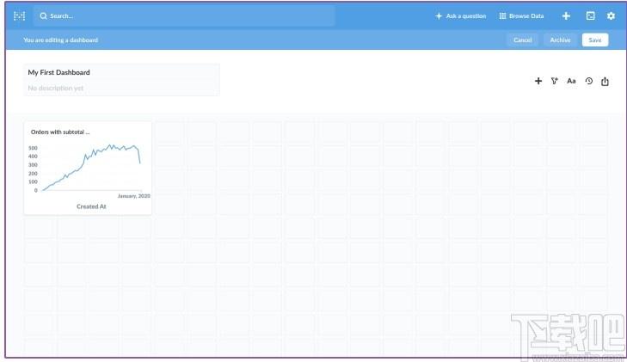Open revision history clock icon
Screen dimensions: 627x362
click(588, 81)
